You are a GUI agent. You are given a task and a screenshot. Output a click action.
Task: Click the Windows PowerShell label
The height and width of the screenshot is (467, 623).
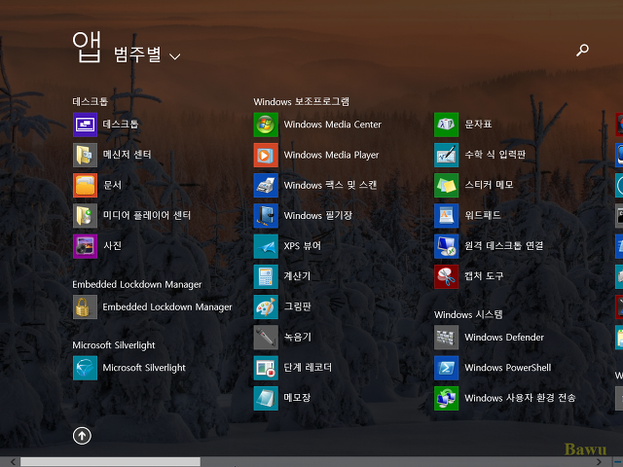click(x=508, y=368)
